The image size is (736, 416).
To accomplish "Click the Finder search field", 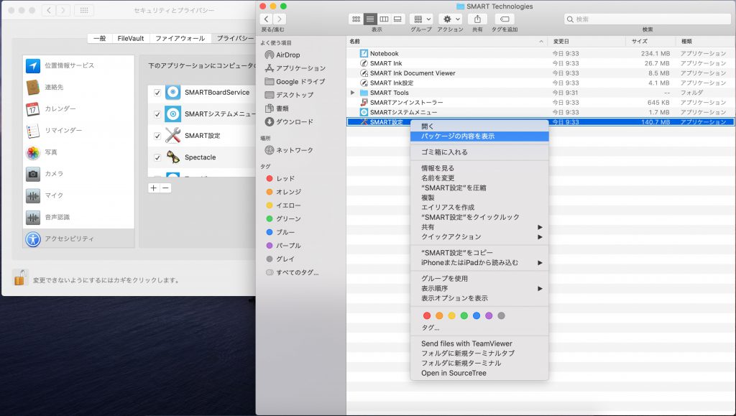I will pyautogui.click(x=648, y=19).
